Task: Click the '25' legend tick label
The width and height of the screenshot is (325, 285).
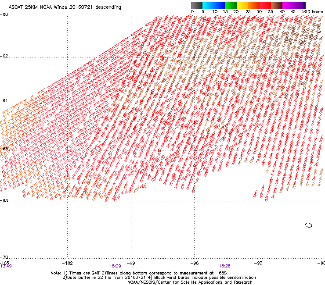Action: (248, 12)
